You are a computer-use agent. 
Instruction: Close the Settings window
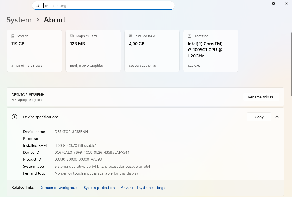point(286,3)
